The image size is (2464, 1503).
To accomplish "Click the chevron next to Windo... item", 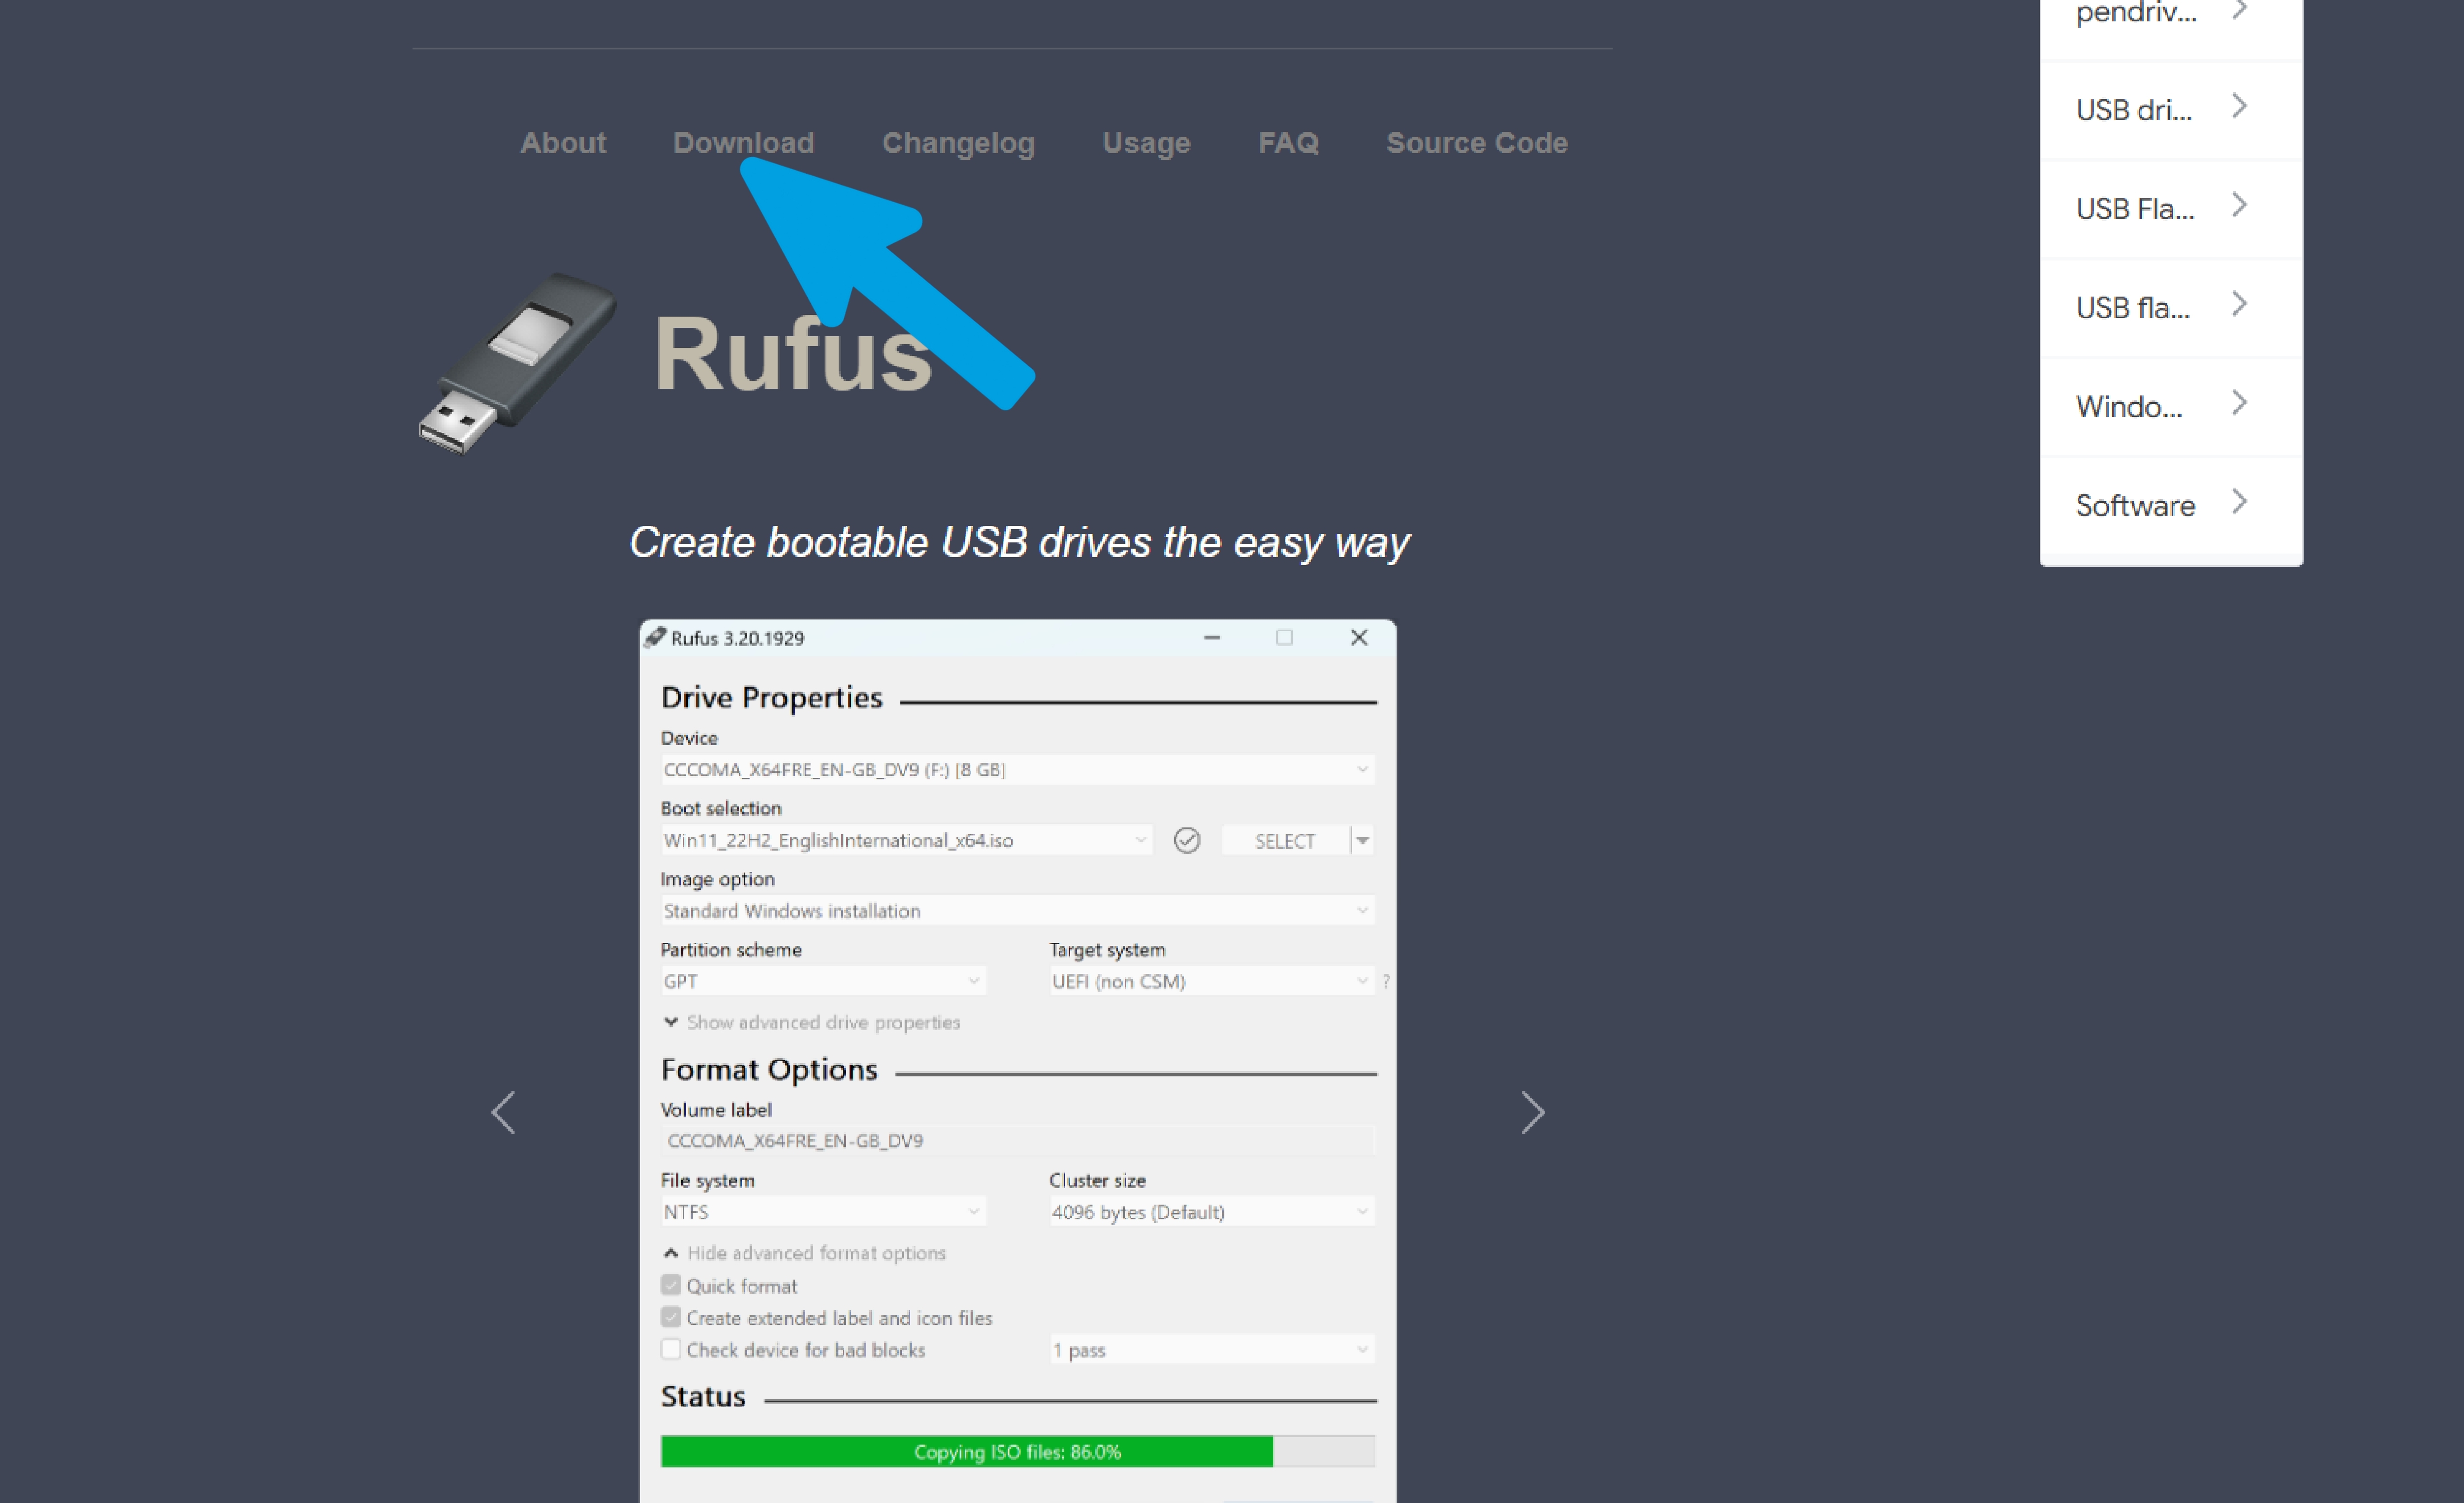I will [2239, 404].
